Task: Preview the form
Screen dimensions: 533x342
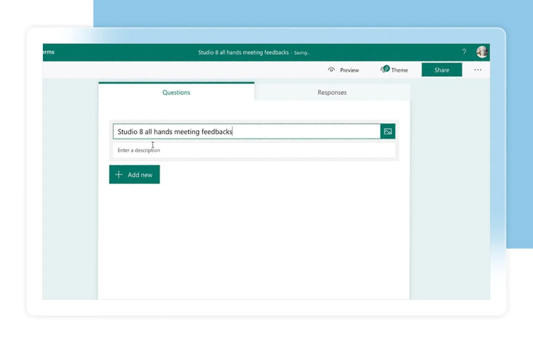Action: [x=343, y=70]
